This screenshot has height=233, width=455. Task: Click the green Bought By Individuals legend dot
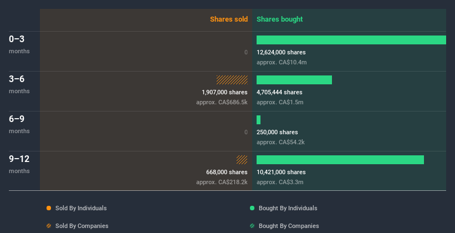coord(252,208)
